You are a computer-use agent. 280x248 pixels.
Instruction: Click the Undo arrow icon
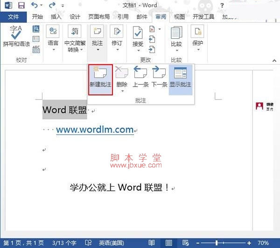[34, 5]
